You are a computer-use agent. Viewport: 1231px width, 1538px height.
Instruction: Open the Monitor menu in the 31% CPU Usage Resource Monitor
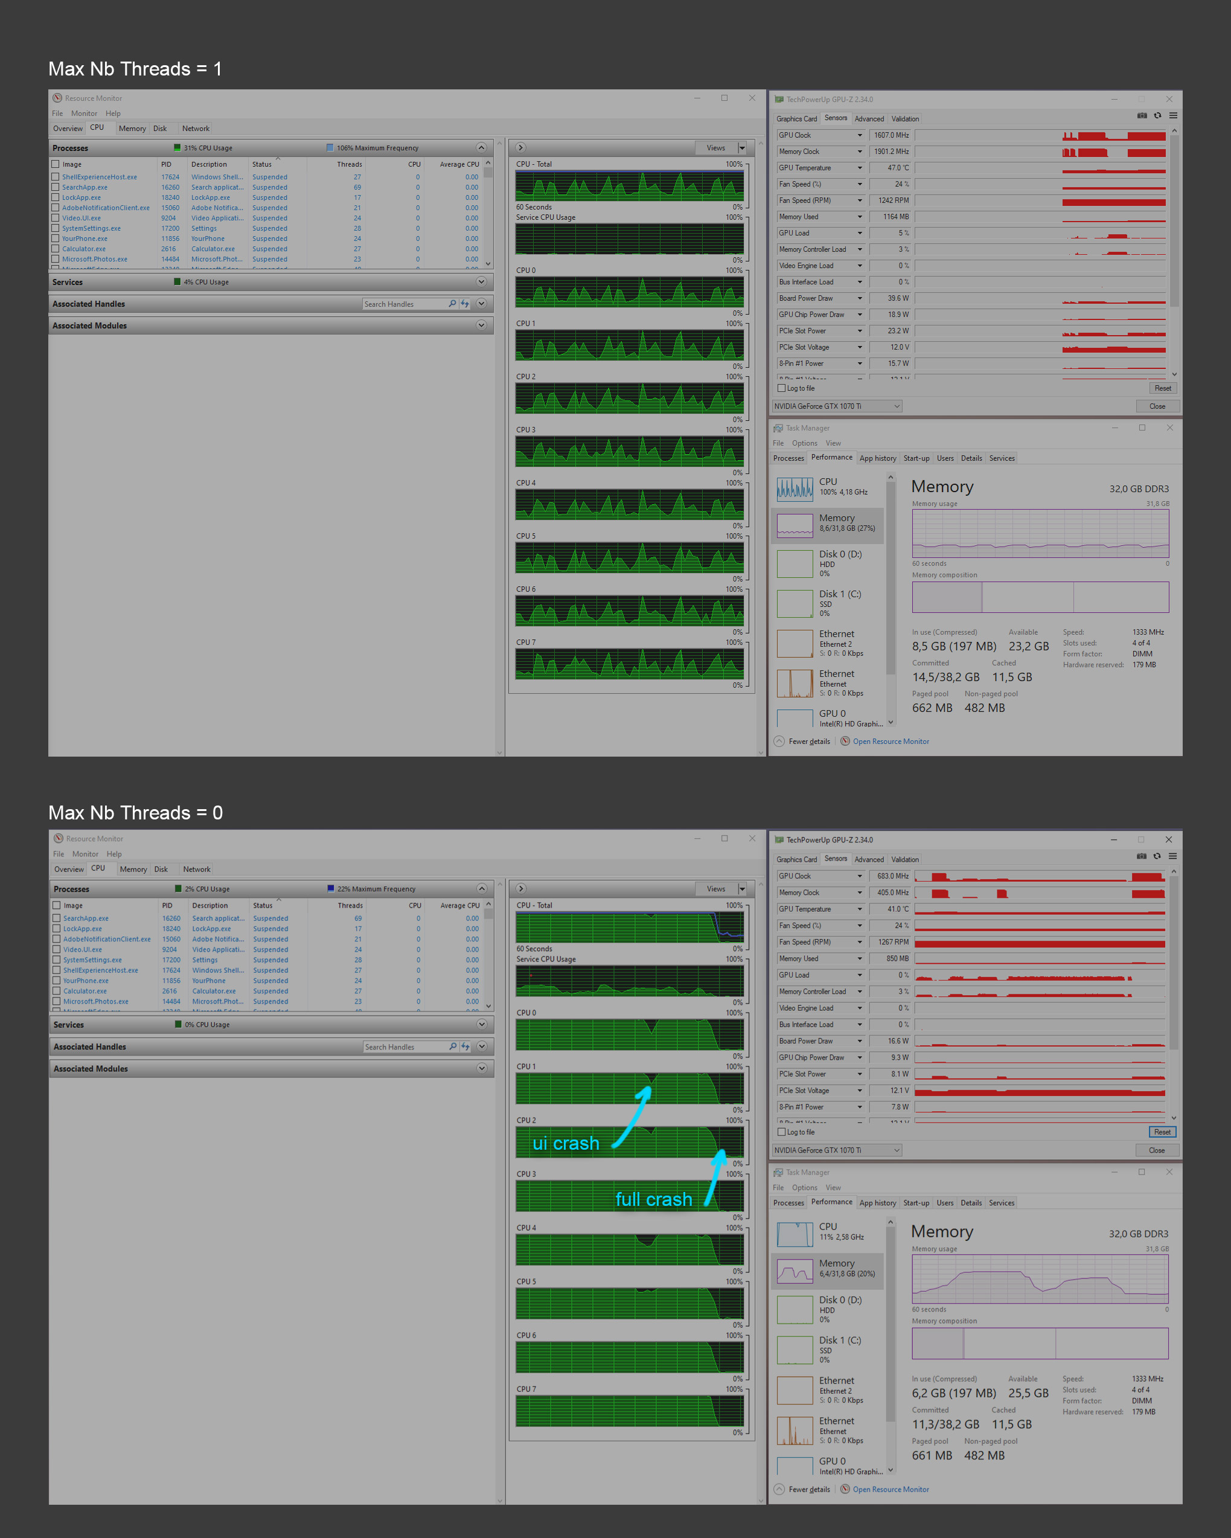coord(84,114)
